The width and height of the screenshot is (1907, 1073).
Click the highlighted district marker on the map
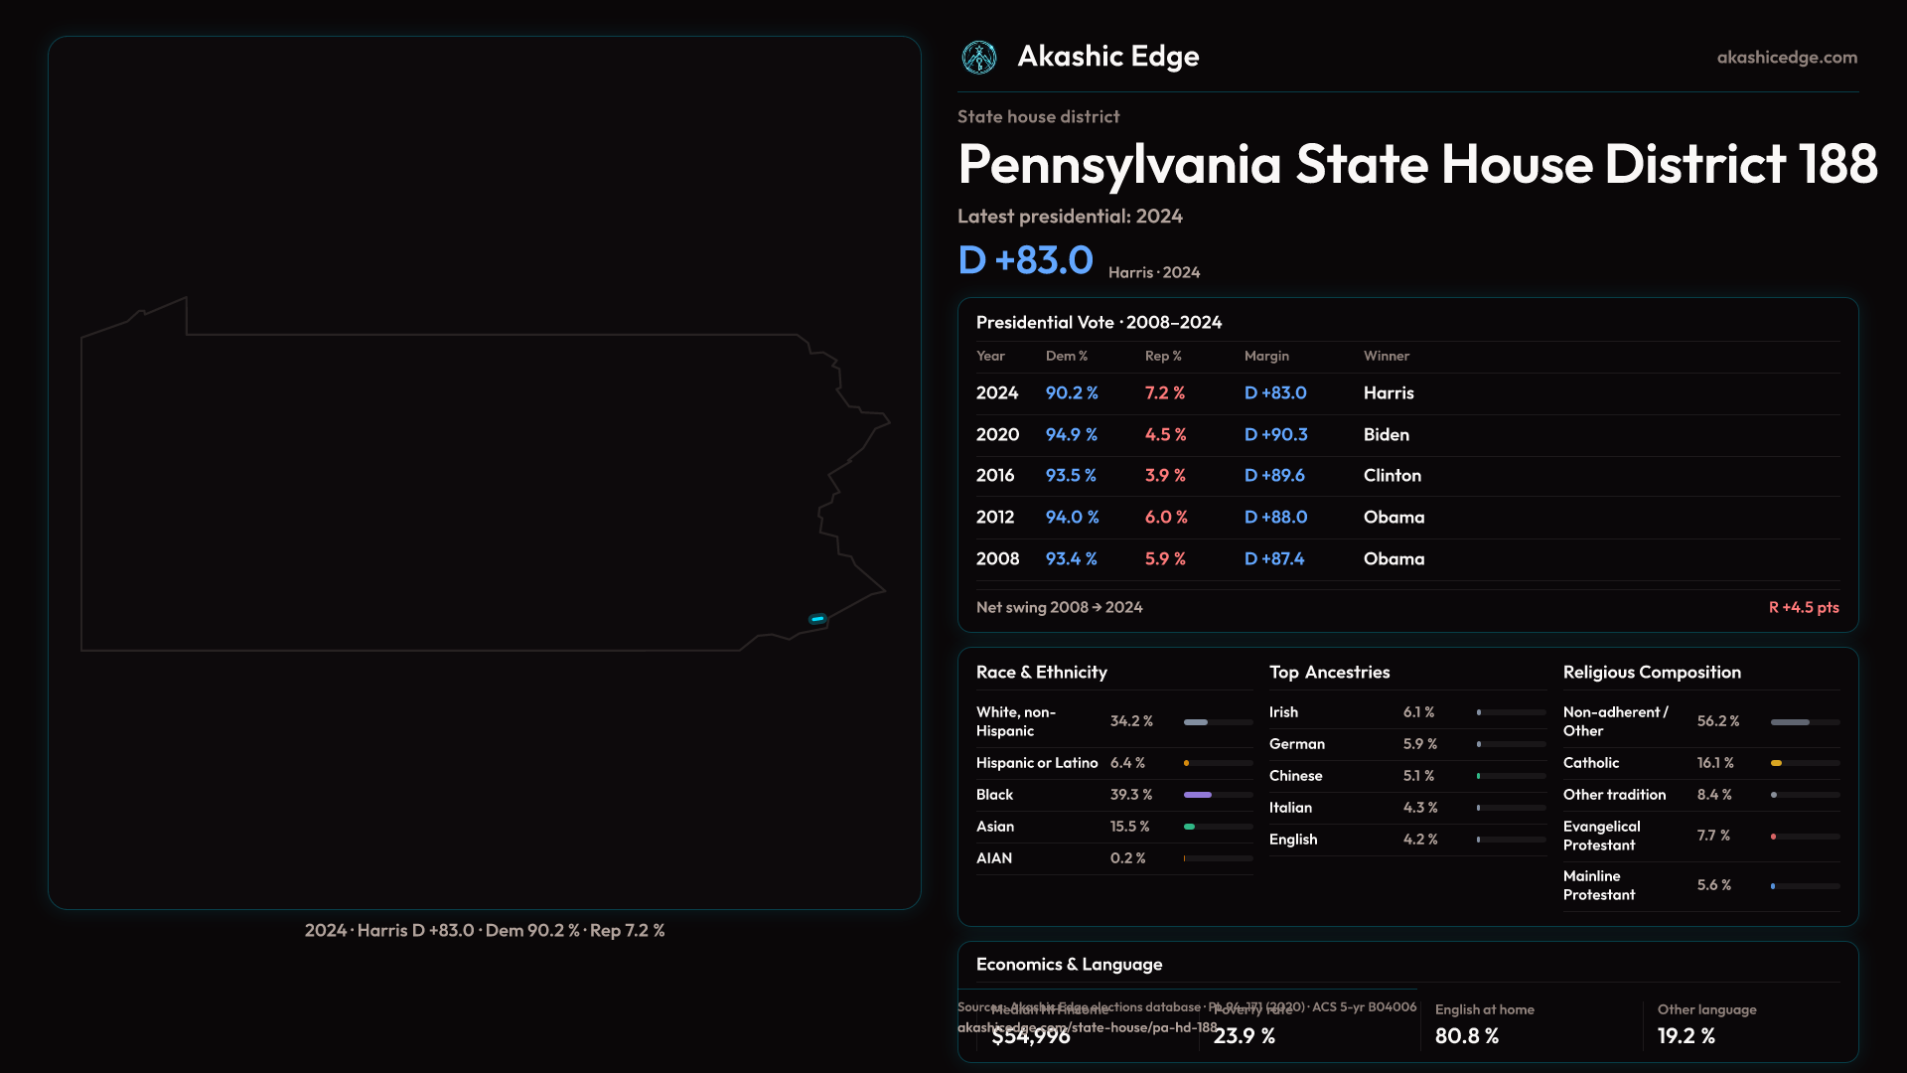(x=817, y=619)
